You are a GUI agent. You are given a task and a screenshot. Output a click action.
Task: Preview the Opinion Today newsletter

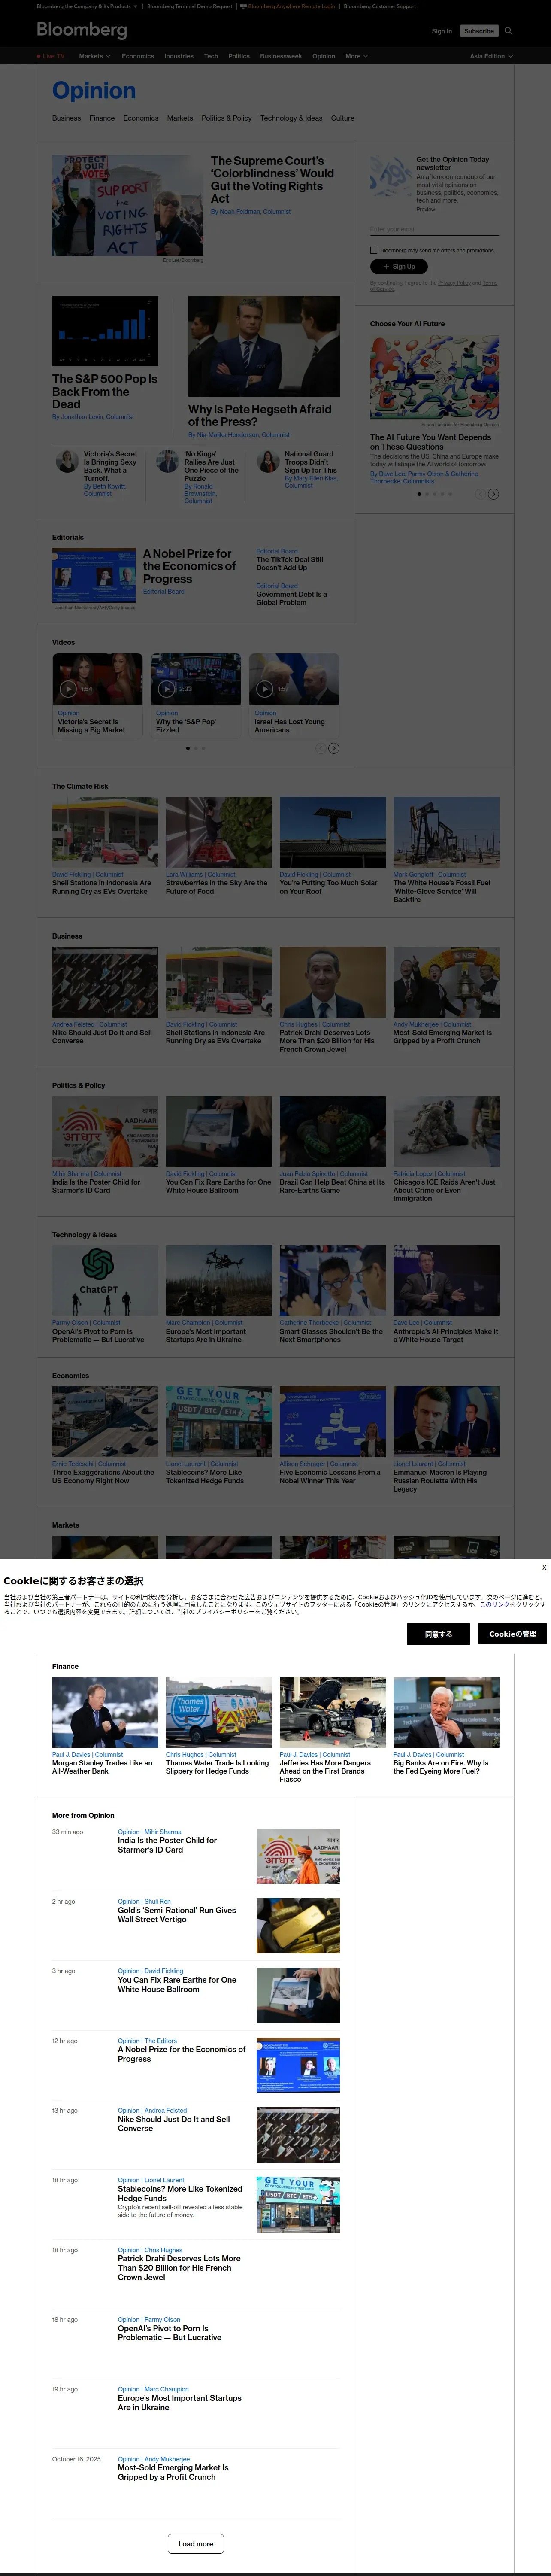click(426, 210)
